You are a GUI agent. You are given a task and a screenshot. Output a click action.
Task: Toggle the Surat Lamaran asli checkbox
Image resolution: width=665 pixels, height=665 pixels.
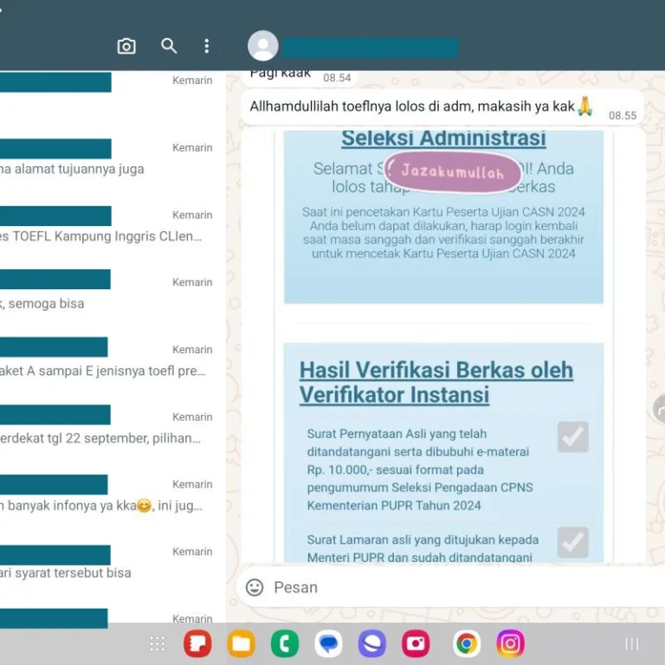tap(572, 542)
